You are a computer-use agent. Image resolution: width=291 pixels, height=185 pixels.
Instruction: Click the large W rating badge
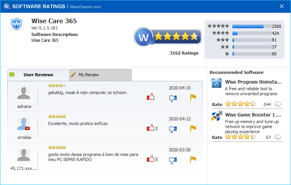(143, 37)
